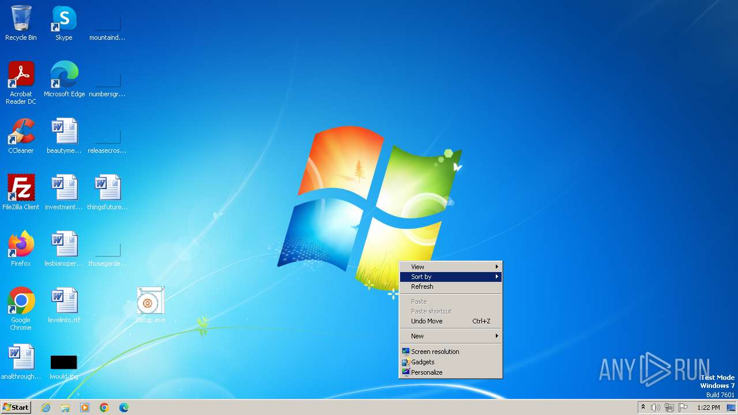
Task: Open Internet Explorer from the taskbar
Action: pyautogui.click(x=46, y=408)
